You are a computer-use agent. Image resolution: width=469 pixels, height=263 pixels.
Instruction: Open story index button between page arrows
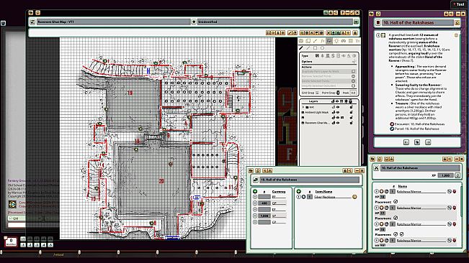[417, 142]
